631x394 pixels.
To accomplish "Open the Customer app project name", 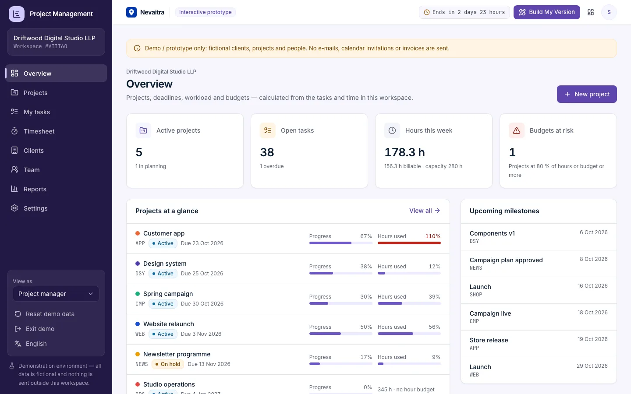I will [164, 233].
